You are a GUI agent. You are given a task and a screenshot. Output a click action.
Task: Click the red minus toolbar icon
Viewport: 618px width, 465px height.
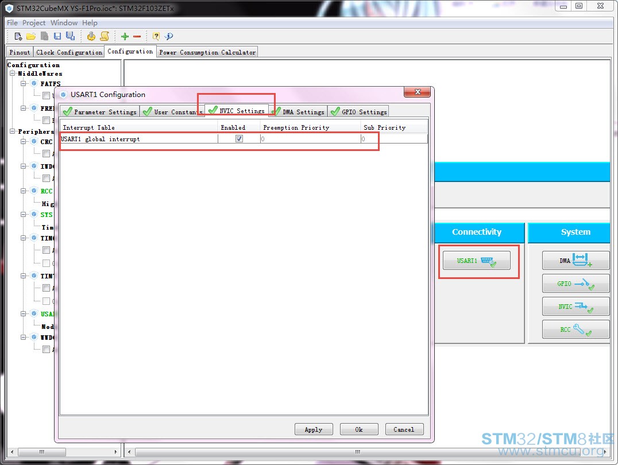coord(137,37)
